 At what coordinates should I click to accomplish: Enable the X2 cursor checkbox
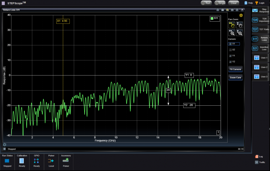[x=230, y=50]
